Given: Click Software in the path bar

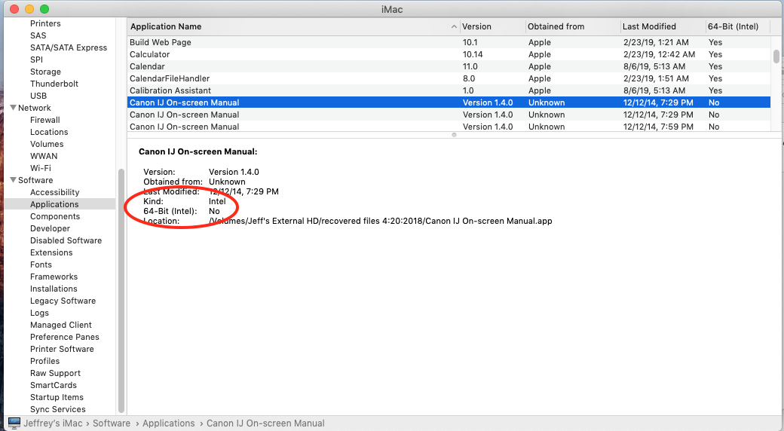Looking at the screenshot, I should click(112, 423).
